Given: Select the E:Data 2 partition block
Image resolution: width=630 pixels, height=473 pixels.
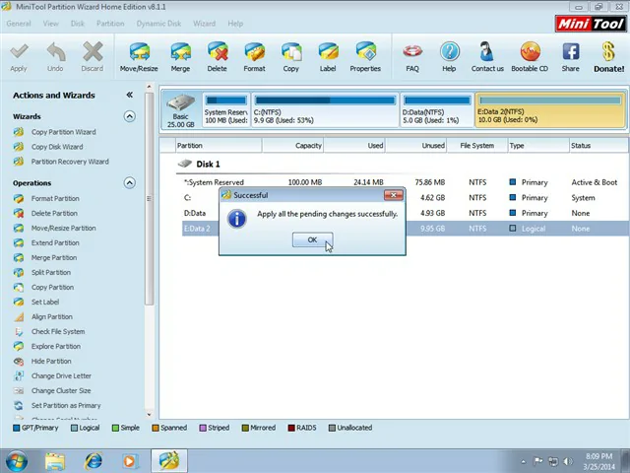Looking at the screenshot, I should point(549,110).
